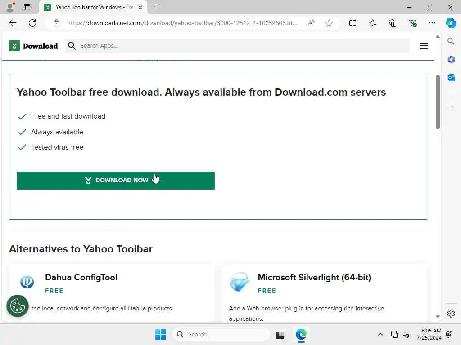The width and height of the screenshot is (461, 345).
Task: Click the muted volume tray icon
Action: 406,334
